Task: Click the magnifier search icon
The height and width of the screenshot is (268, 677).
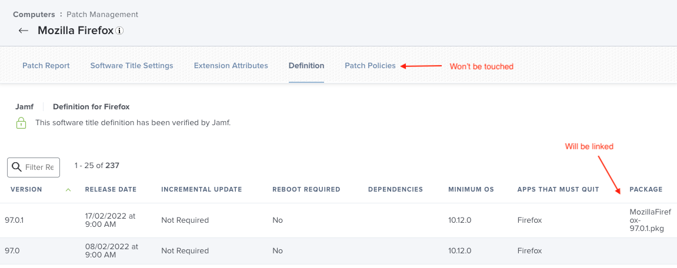Action: coord(17,167)
